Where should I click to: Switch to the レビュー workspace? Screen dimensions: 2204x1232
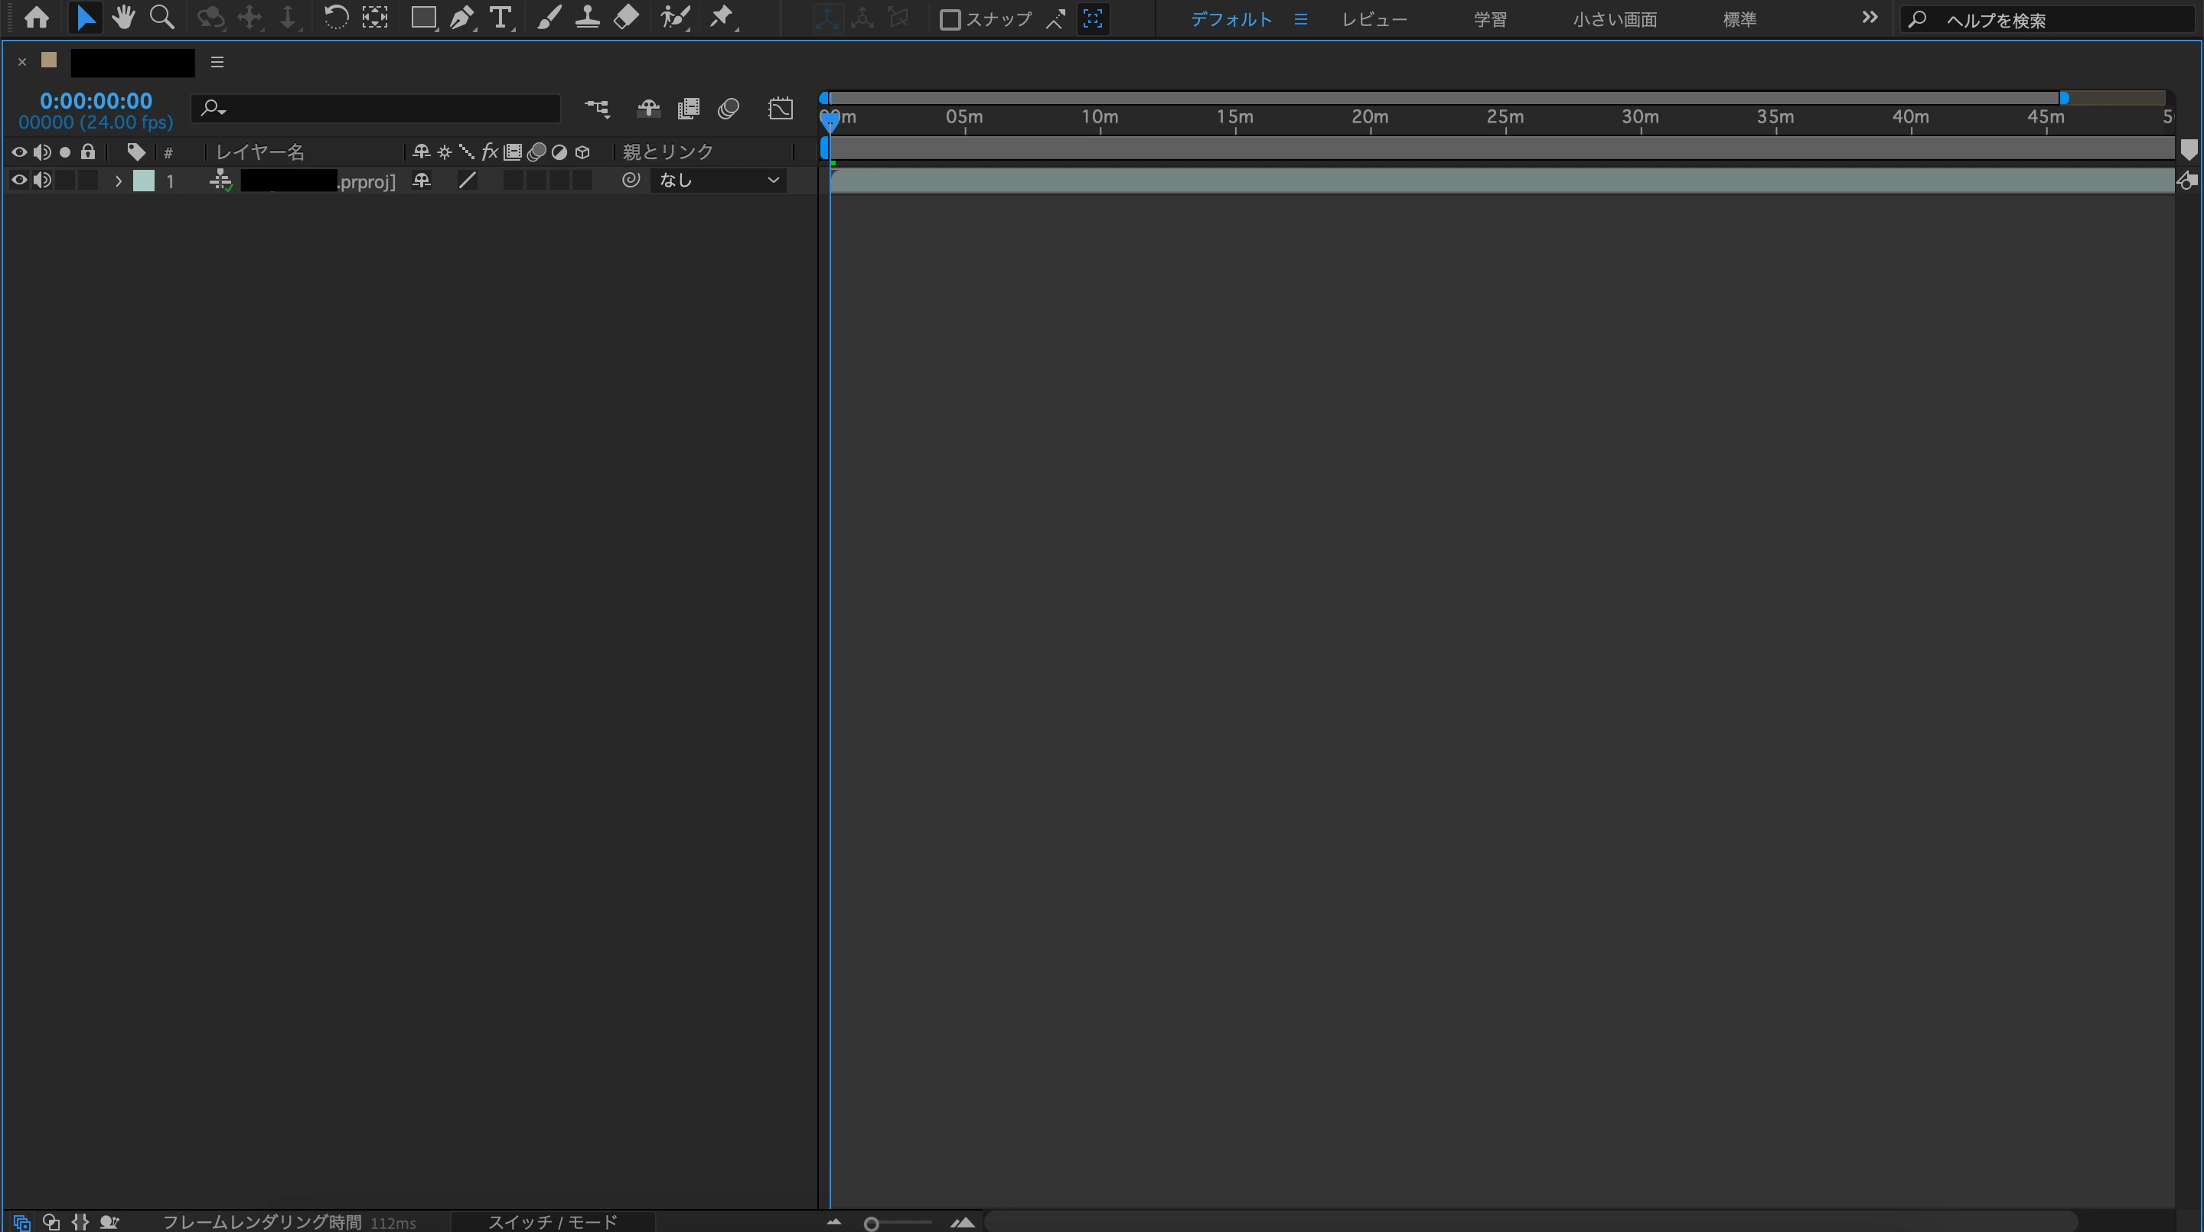(1374, 20)
